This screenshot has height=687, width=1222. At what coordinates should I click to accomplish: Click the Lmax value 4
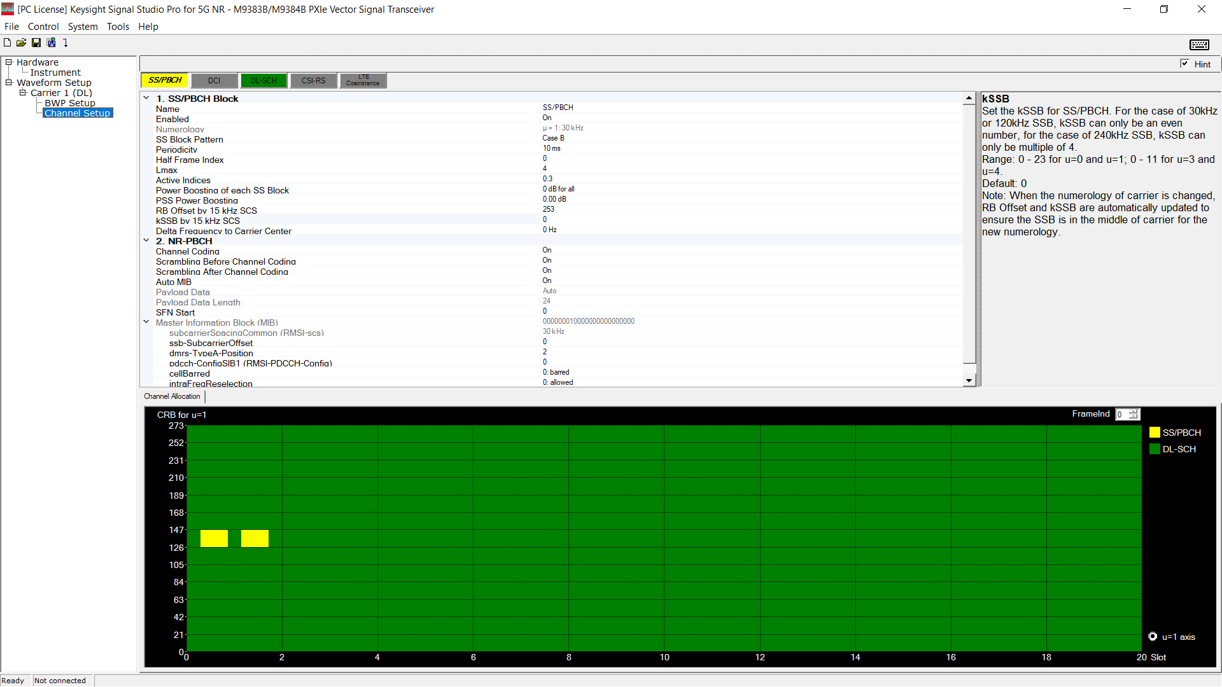point(545,169)
